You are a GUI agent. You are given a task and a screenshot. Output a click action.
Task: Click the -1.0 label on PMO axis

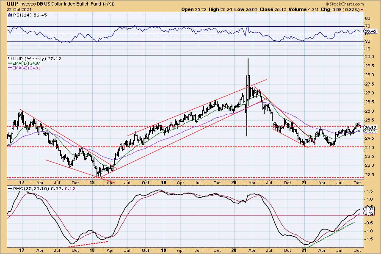point(369,231)
